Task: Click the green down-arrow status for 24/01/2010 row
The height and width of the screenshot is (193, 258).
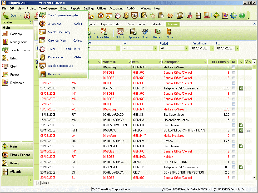Action: [241, 88]
